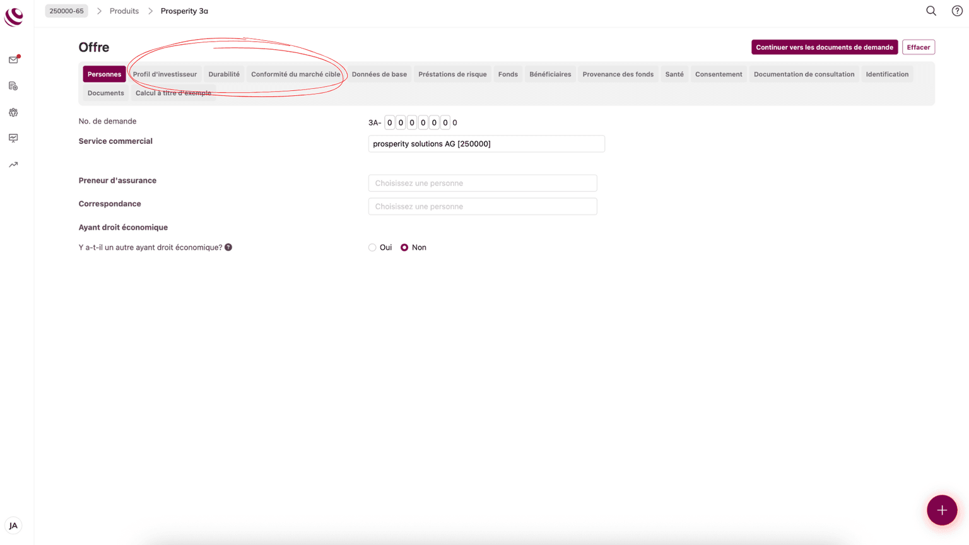
Task: Open the presentation chart sidebar icon
Action: click(x=13, y=138)
